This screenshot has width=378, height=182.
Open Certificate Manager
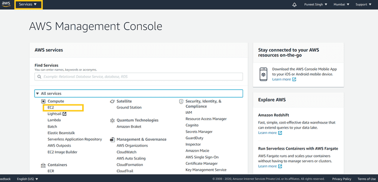tap(201, 163)
